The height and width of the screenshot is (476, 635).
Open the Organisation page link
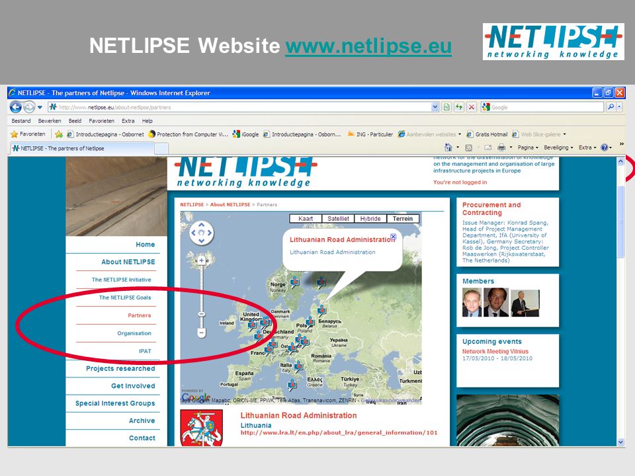(134, 333)
